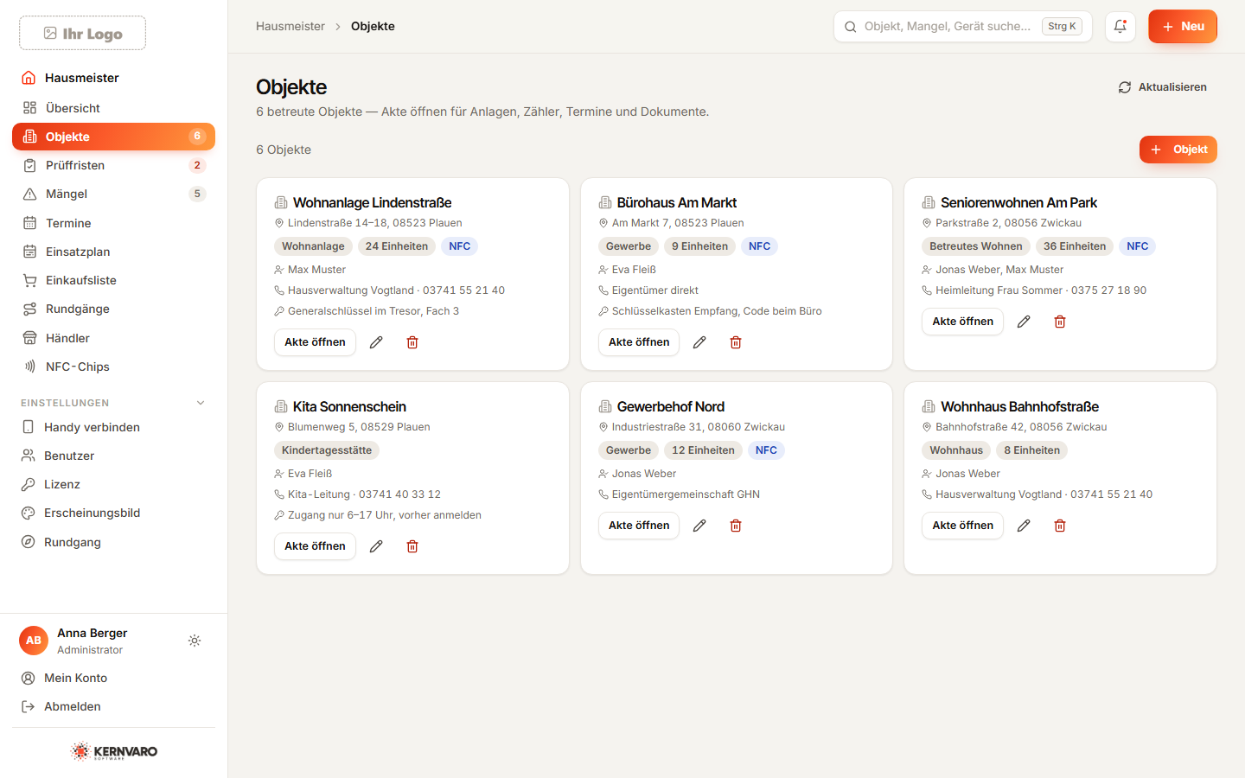This screenshot has width=1245, height=778.
Task: Click the orange Neu button
Action: point(1182,26)
